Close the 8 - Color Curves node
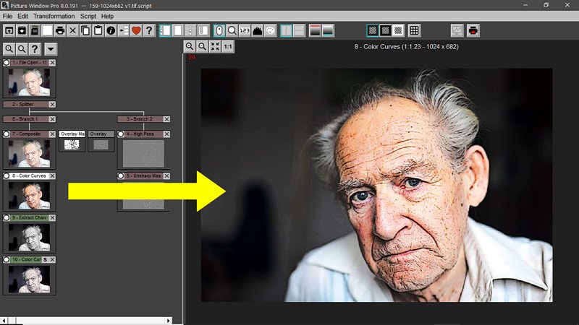Screen dimensions: 579x325 point(52,175)
